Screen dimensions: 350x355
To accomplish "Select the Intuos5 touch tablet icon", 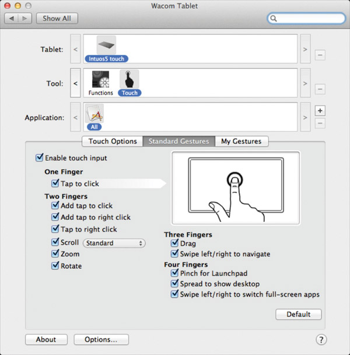I will pyautogui.click(x=106, y=45).
